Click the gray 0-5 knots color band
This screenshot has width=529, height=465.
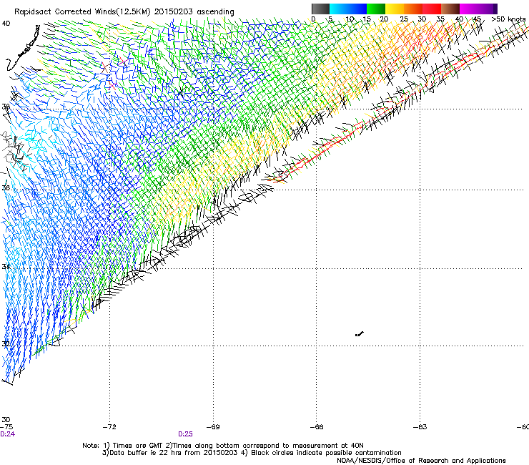click(x=320, y=9)
